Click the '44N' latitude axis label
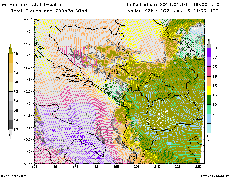Screen dimensions: 235x178 [x=30, y=55]
